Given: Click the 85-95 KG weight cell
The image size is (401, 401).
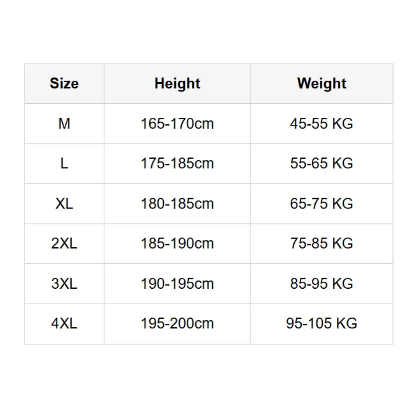Looking at the screenshot, I should point(321,284).
